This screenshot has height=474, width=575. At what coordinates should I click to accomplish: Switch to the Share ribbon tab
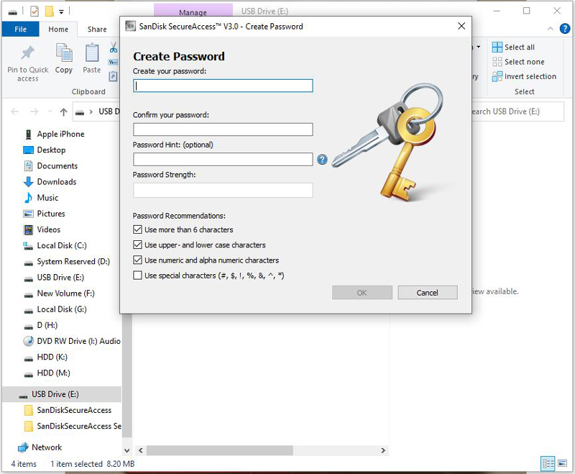(x=97, y=29)
